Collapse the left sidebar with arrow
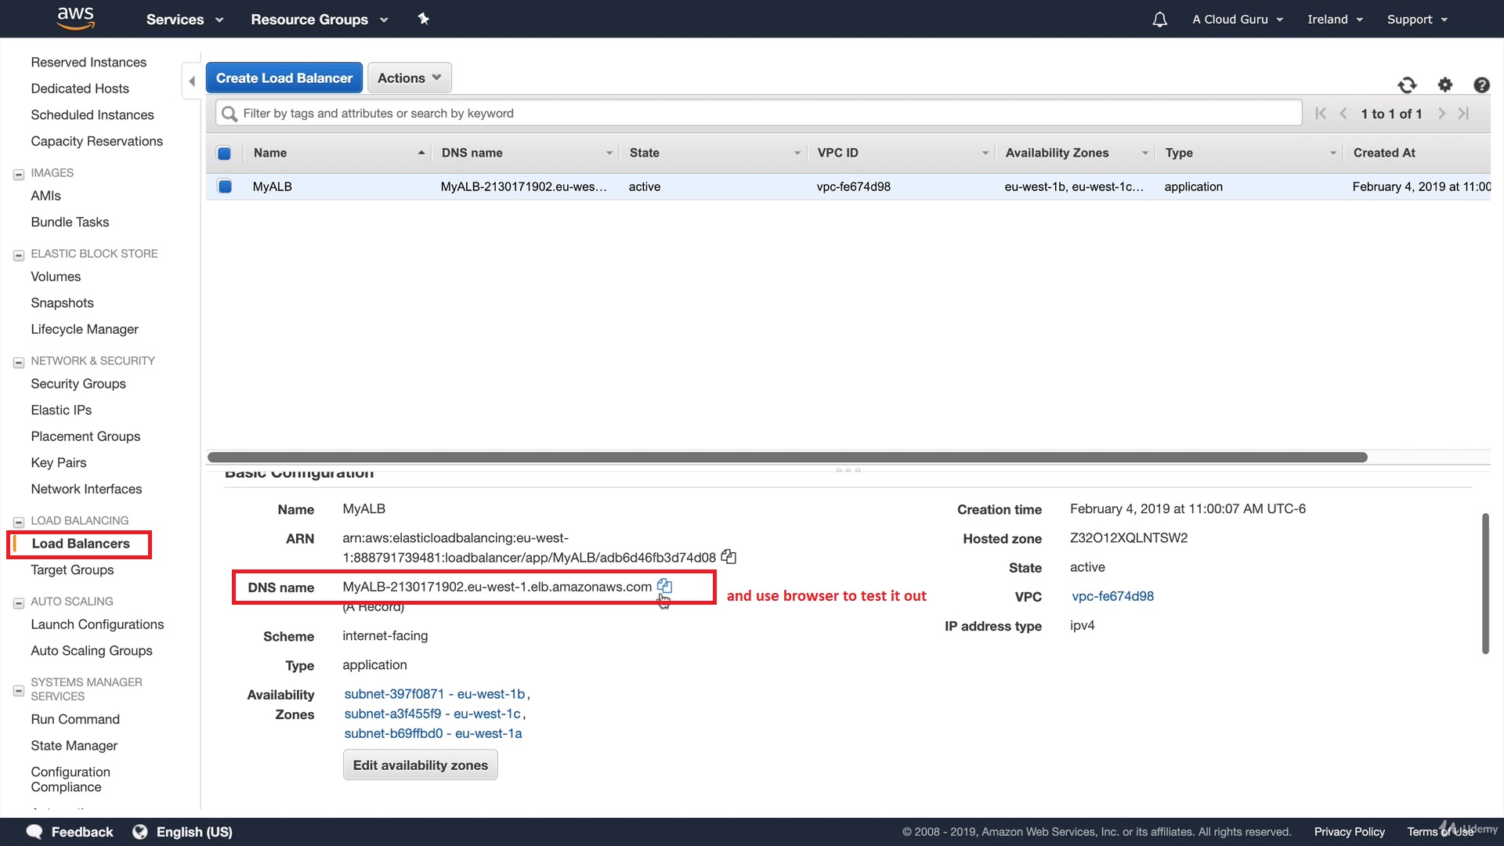Viewport: 1504px width, 846px height. 191,81
